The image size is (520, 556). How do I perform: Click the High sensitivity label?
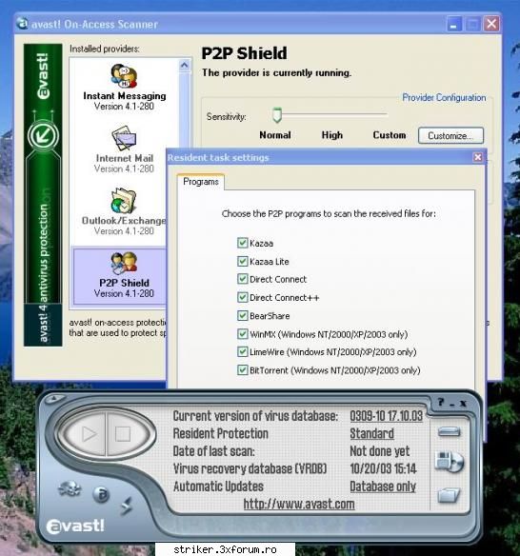click(x=332, y=135)
